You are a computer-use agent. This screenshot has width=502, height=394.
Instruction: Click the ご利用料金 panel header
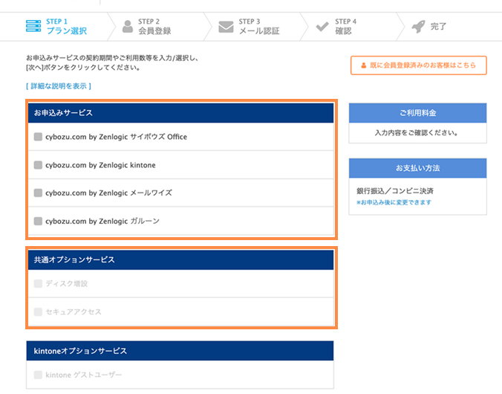418,113
